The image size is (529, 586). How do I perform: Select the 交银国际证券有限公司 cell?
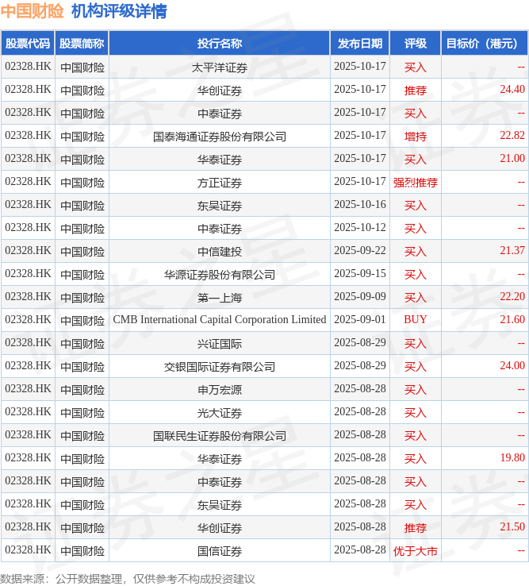coord(220,367)
